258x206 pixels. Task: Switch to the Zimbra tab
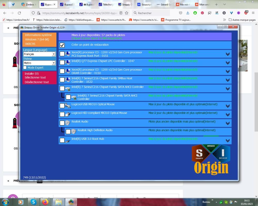[29, 5]
